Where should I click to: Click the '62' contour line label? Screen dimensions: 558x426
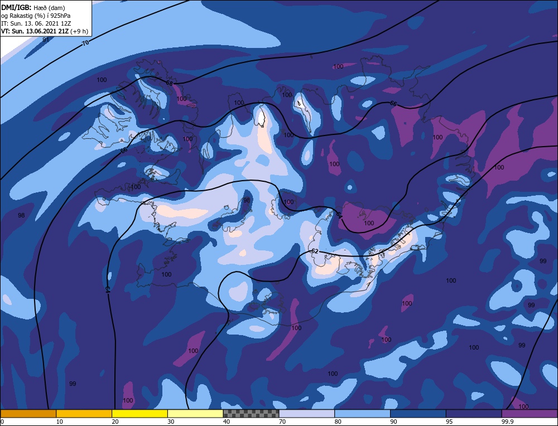point(315,251)
